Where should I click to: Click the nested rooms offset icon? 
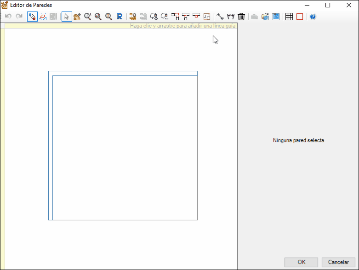[x=207, y=17]
